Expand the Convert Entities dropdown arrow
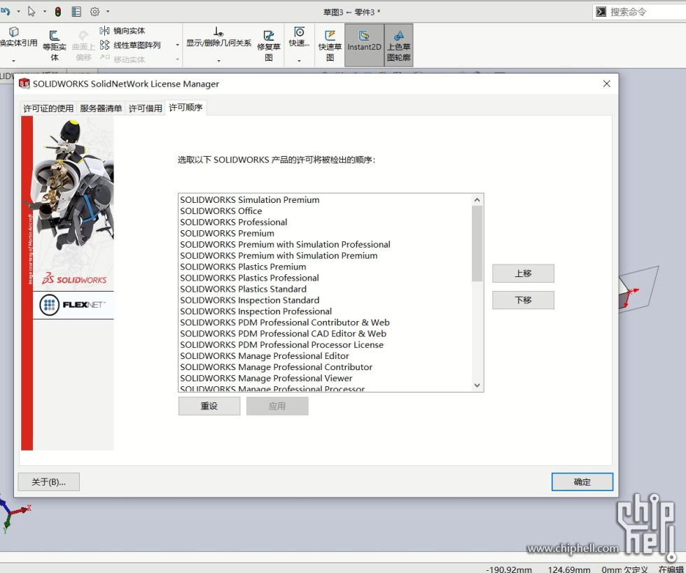This screenshot has height=573, width=686. tap(13, 60)
